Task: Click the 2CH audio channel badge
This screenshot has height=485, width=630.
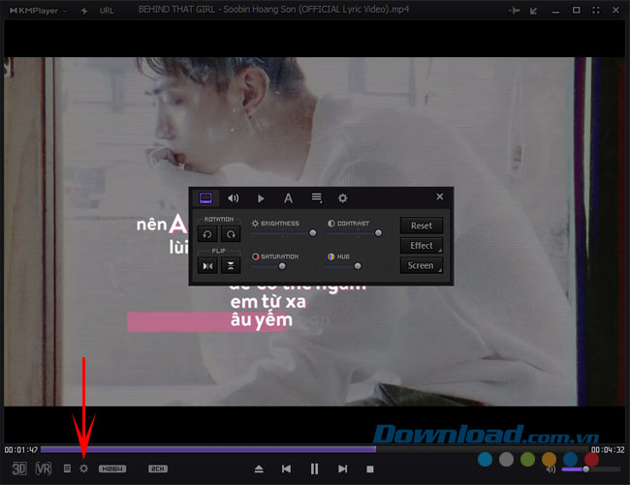Action: pos(158,469)
